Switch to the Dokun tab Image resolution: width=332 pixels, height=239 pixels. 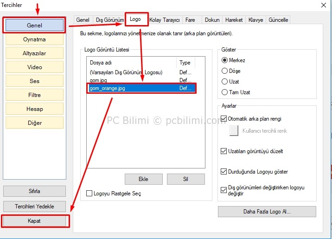tap(212, 20)
